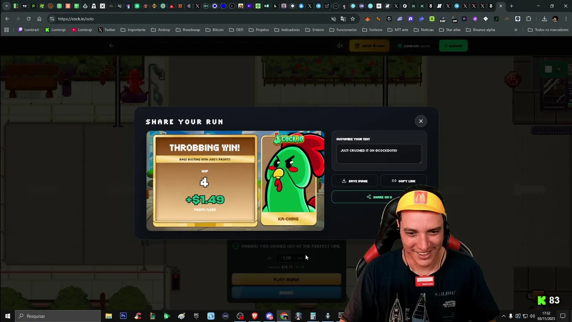572x322 pixels.
Task: Open File Explorer from taskbar
Action: [109, 316]
